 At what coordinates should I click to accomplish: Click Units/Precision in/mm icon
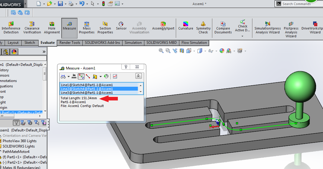click(x=74, y=76)
